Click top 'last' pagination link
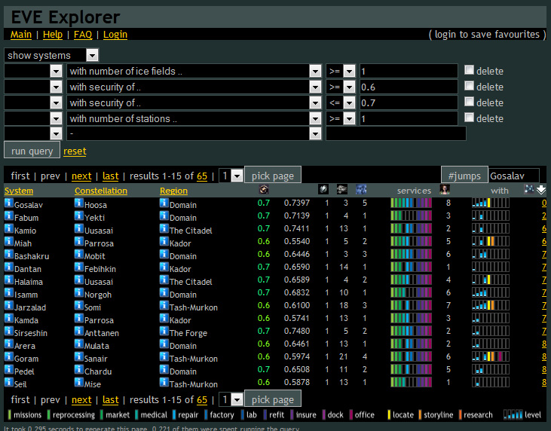The image size is (551, 431). coord(110,176)
